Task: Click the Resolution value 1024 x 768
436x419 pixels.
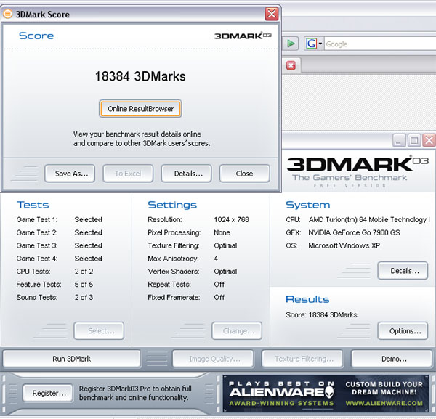Action: coord(231,220)
